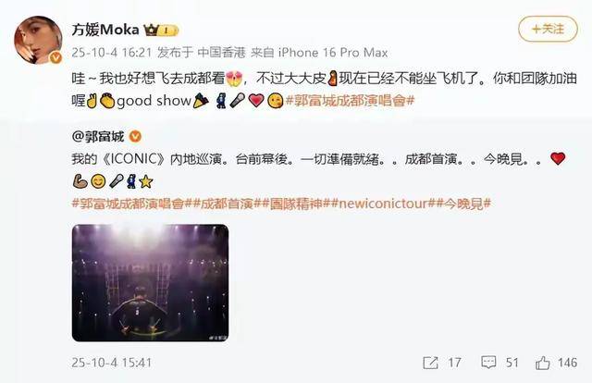Open the #newiconictour# hashtag
The width and height of the screenshot is (592, 383).
(383, 204)
